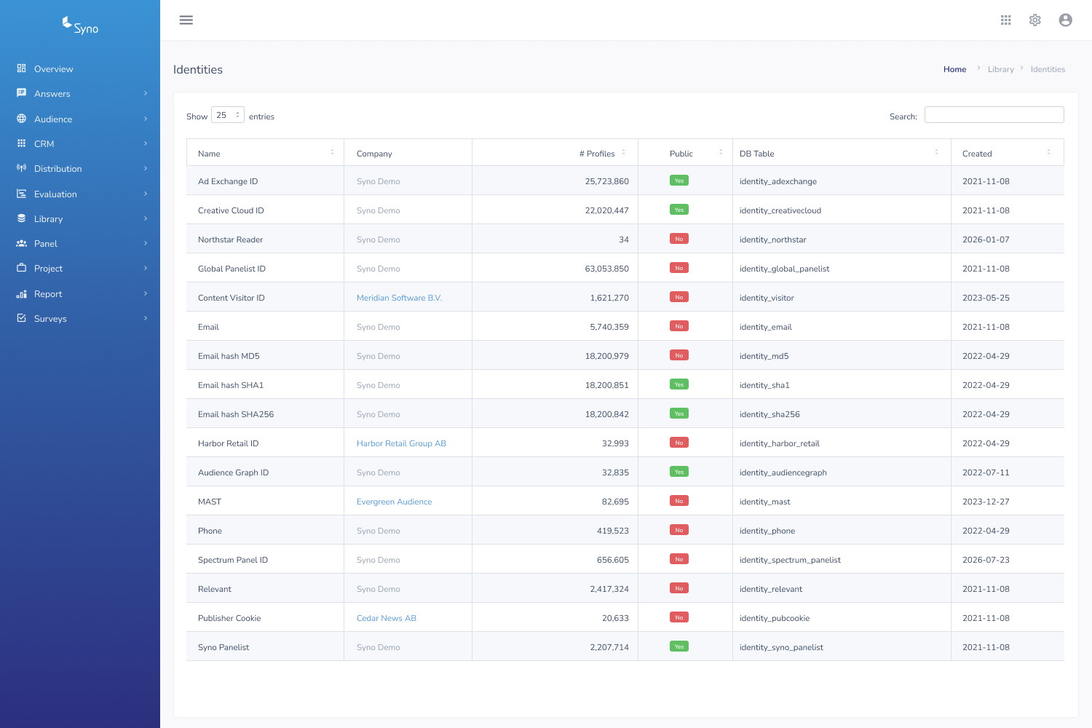This screenshot has height=728, width=1092.
Task: Go to Home breadcrumb link
Action: [x=955, y=69]
